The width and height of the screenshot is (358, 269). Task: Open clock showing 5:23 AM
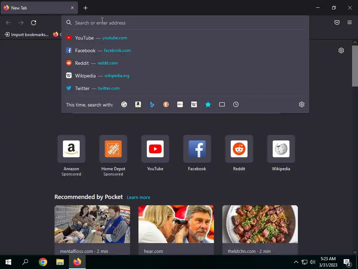coord(328,262)
